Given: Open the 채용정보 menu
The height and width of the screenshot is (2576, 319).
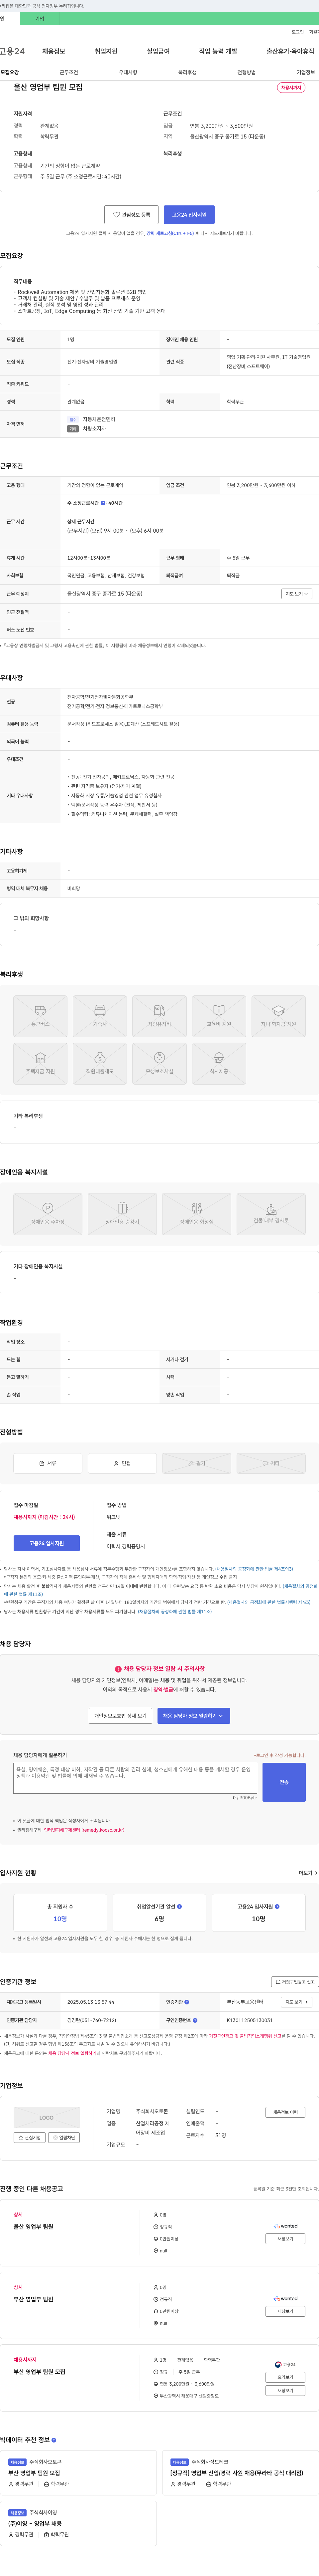Looking at the screenshot, I should [x=54, y=51].
